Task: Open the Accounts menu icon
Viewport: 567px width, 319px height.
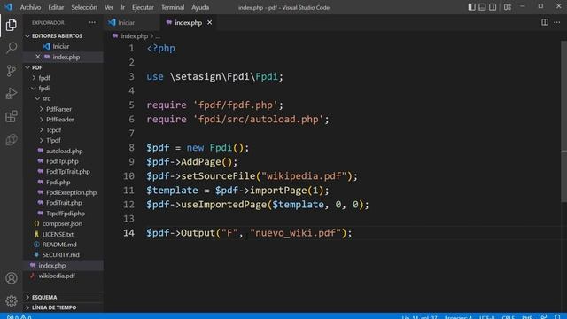Action: pos(12,277)
